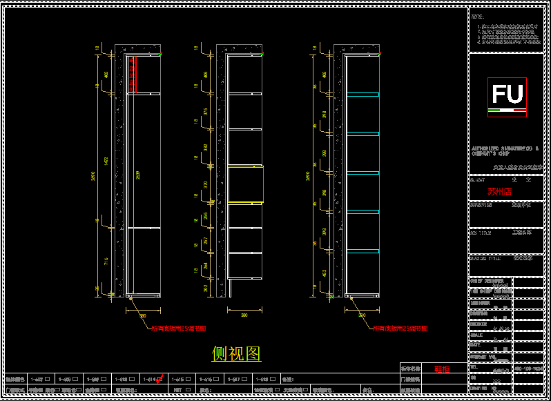Viewport: 551px width, 401px height.
Task: Select the CHECKER label in title block
Action: coord(478,324)
